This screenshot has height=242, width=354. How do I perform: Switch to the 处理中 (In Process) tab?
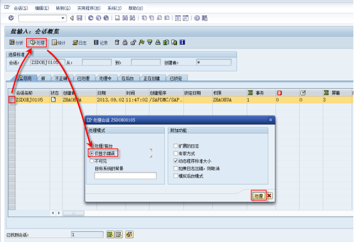coord(105,78)
